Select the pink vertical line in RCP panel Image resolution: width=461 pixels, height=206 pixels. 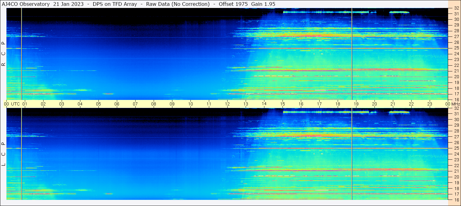352,54
